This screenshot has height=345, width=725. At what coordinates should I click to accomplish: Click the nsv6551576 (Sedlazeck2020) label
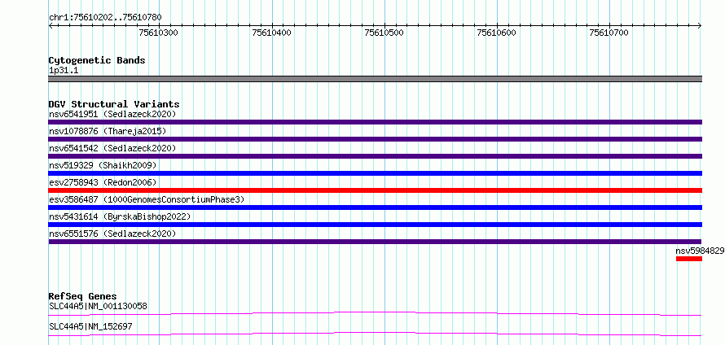pos(112,234)
